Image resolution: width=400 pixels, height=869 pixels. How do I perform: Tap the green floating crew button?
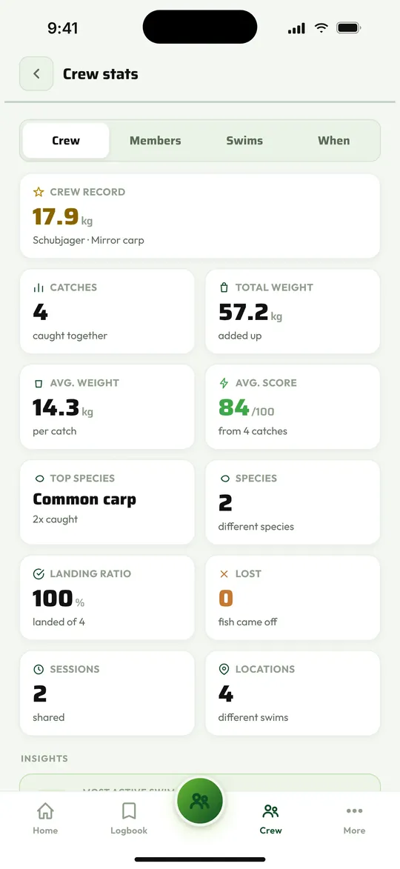pyautogui.click(x=199, y=800)
